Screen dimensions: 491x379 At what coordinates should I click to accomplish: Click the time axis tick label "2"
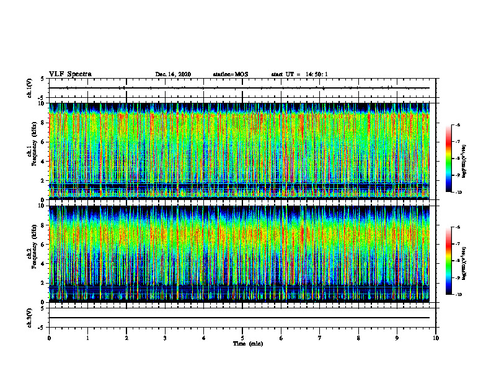[x=126, y=338]
